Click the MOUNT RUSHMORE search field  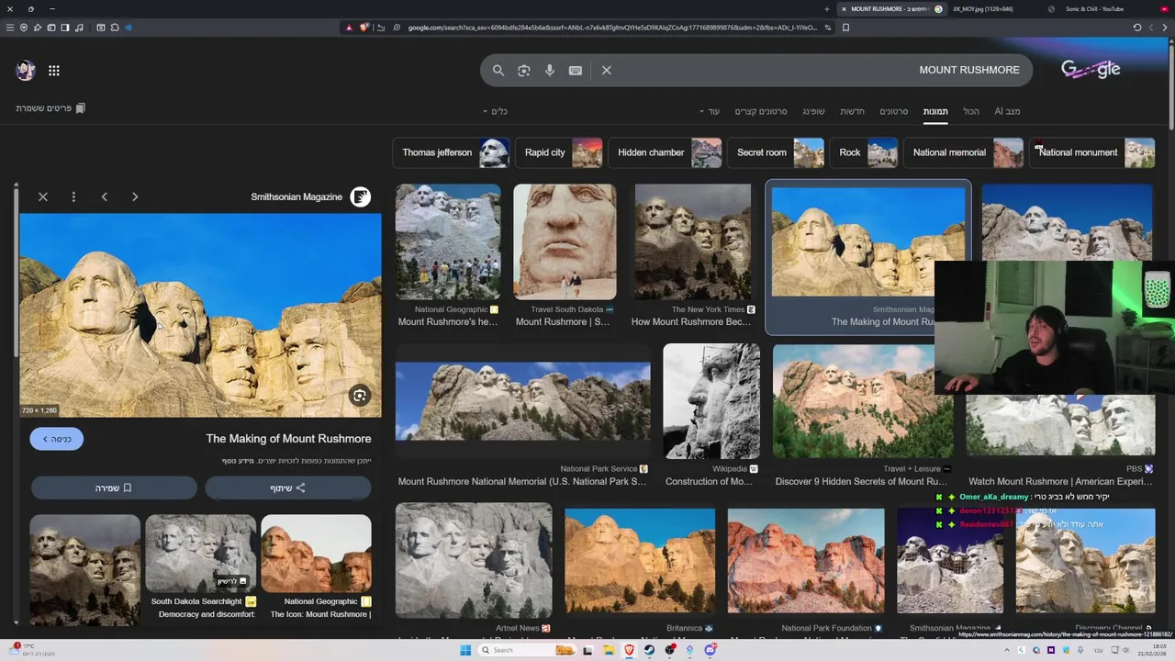coord(757,70)
